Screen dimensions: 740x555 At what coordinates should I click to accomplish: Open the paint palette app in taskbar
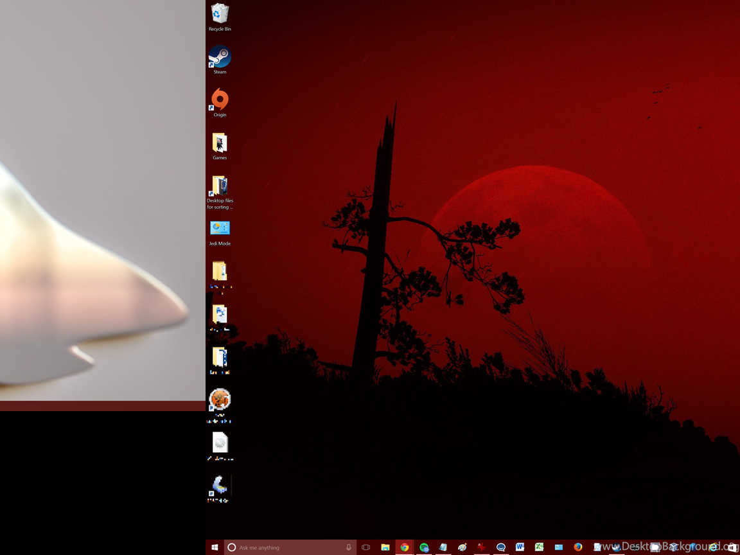click(x=462, y=547)
